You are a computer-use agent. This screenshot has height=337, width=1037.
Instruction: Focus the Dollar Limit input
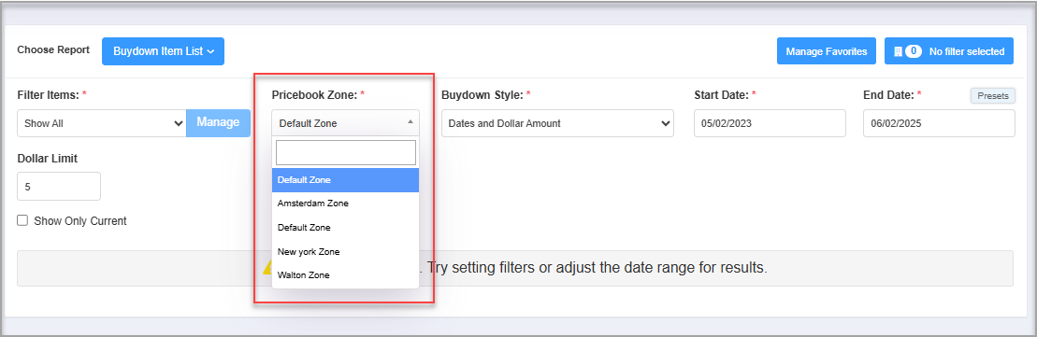point(59,187)
